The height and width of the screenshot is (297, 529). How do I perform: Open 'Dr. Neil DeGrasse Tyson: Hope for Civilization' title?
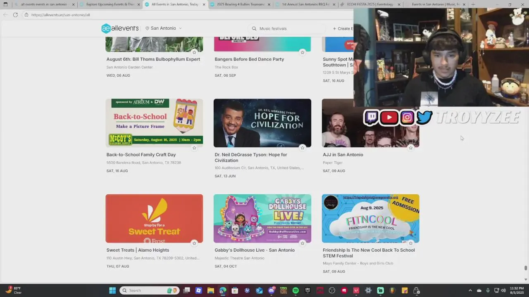click(x=250, y=158)
